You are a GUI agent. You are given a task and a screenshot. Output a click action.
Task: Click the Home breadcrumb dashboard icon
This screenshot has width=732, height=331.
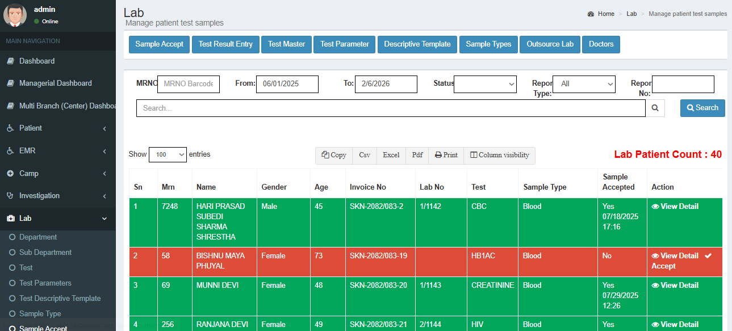click(x=591, y=14)
